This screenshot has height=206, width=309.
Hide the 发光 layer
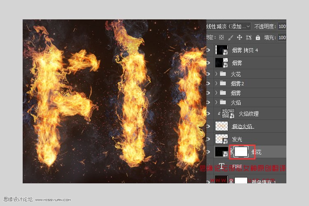pyautogui.click(x=208, y=139)
